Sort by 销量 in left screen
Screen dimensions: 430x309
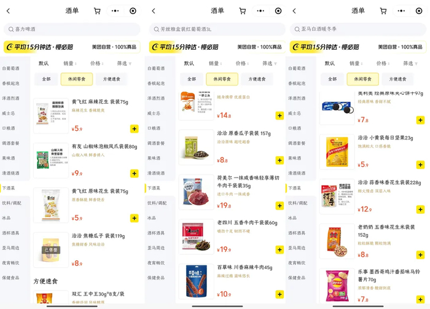tap(70, 63)
